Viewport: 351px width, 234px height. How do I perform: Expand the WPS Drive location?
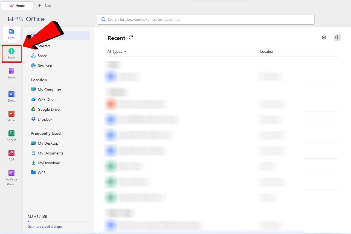(46, 100)
